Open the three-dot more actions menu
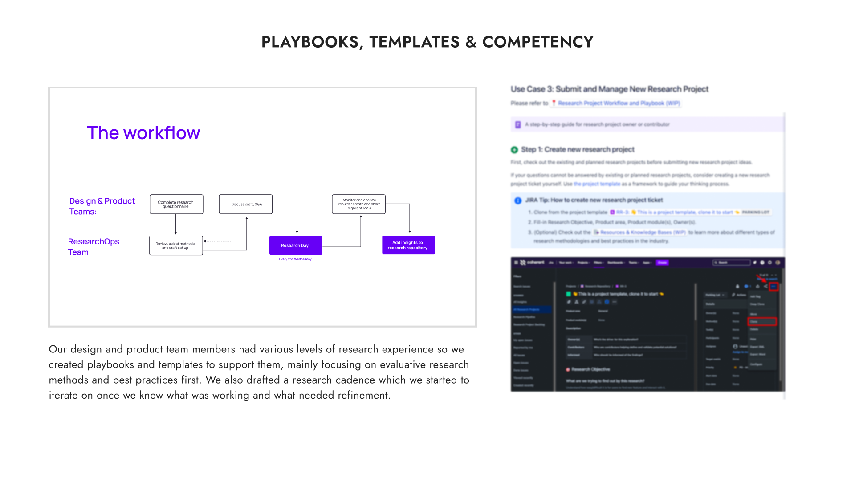This screenshot has width=855, height=480. pyautogui.click(x=774, y=287)
